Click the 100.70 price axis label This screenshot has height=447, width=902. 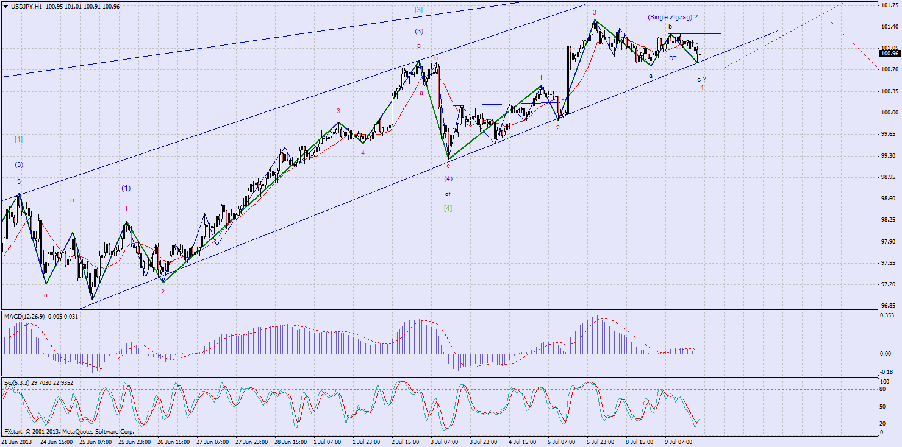click(x=890, y=70)
